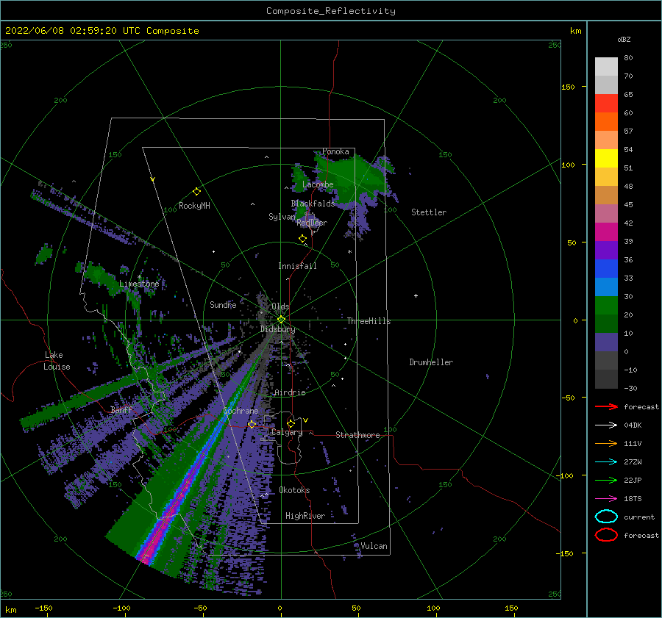Click the Airdrie city label

290,392
